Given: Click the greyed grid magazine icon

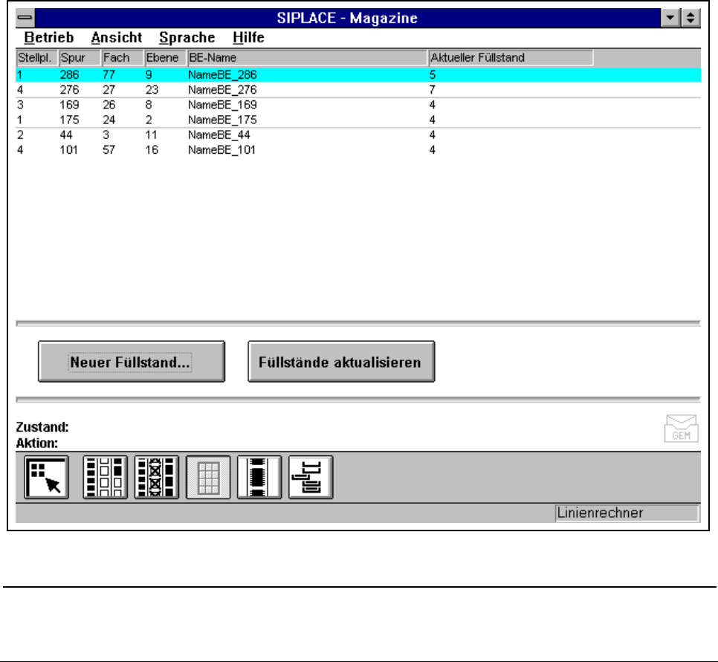Looking at the screenshot, I should pos(208,477).
